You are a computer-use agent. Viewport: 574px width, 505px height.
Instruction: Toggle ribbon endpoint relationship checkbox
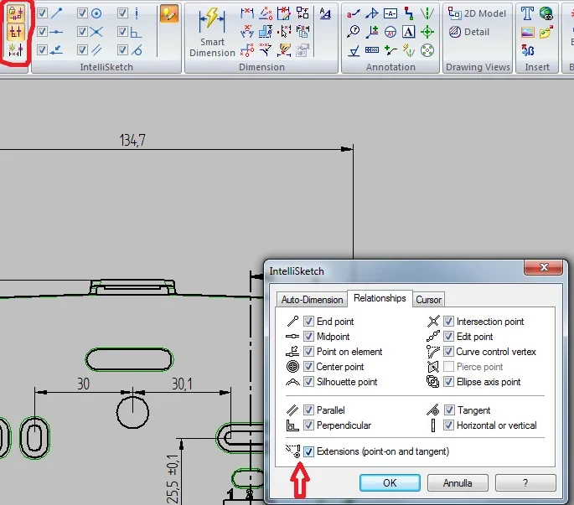click(x=42, y=13)
